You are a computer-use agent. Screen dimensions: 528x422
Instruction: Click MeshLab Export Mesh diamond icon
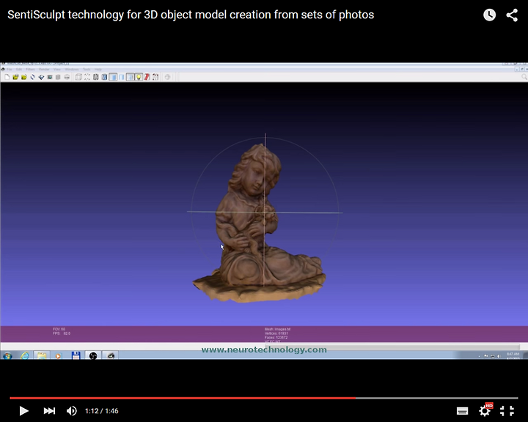pos(41,77)
